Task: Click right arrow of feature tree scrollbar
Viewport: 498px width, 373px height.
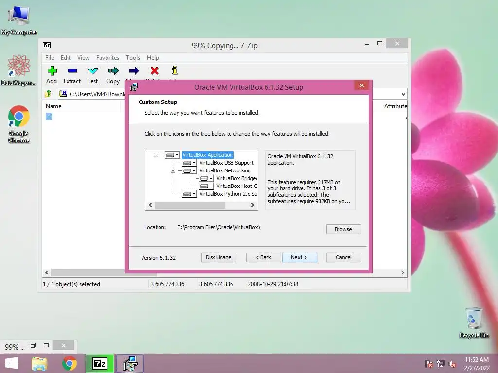Action: click(x=253, y=205)
